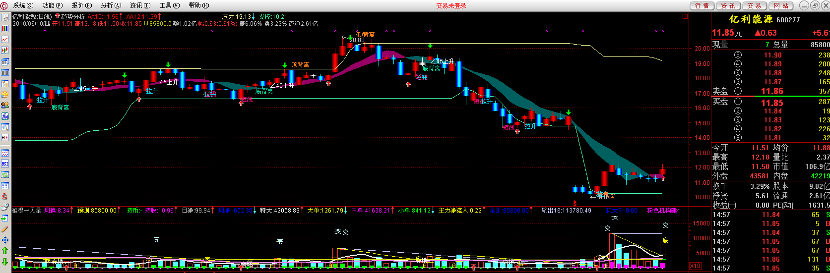Open the quote list table icon

point(4,28)
